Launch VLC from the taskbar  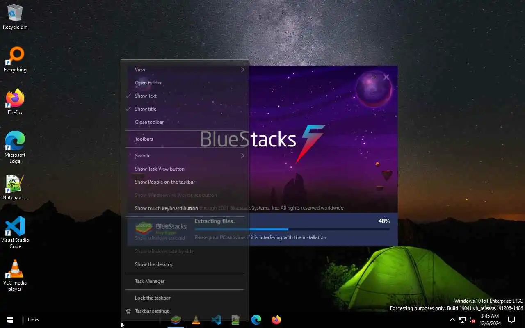coord(196,320)
